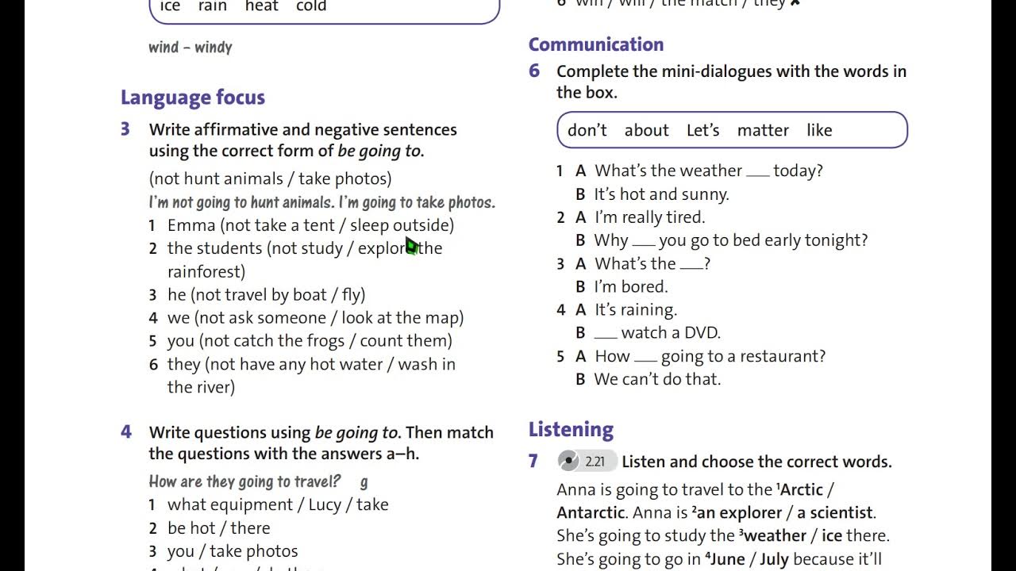The image size is (1016, 571).
Task: Click the audio CD icon next to 2.21
Action: tap(568, 461)
